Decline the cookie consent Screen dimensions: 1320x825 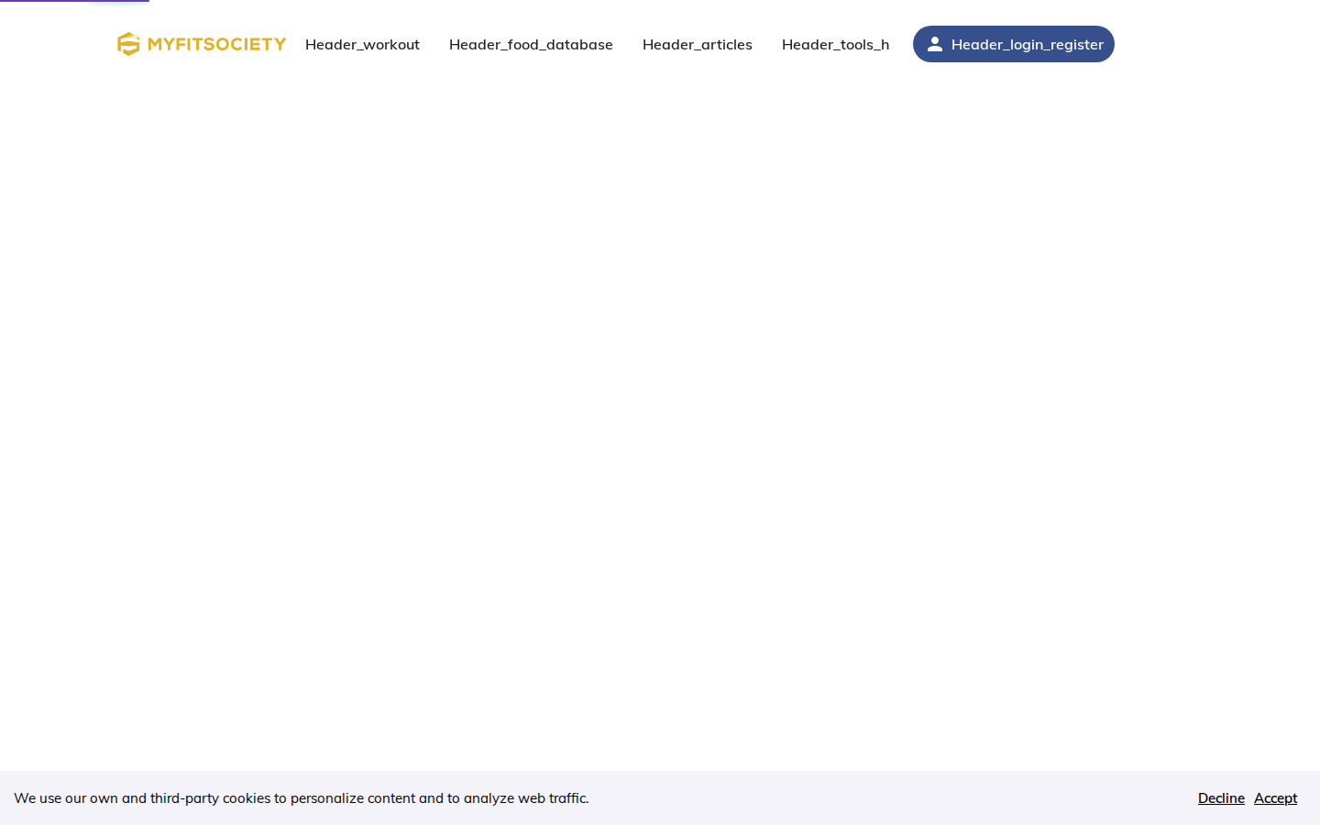coord(1221,797)
